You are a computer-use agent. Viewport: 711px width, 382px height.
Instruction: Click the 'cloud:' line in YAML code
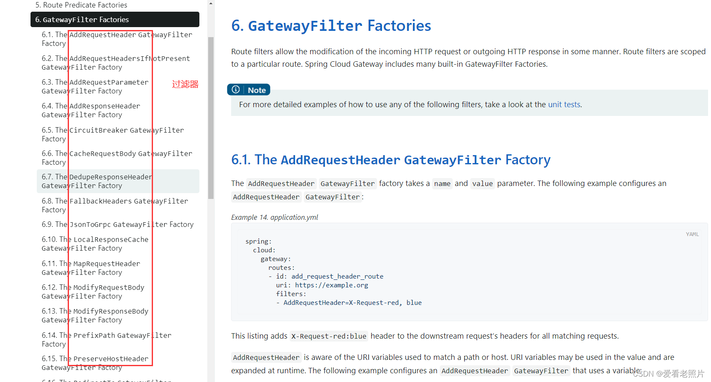264,250
